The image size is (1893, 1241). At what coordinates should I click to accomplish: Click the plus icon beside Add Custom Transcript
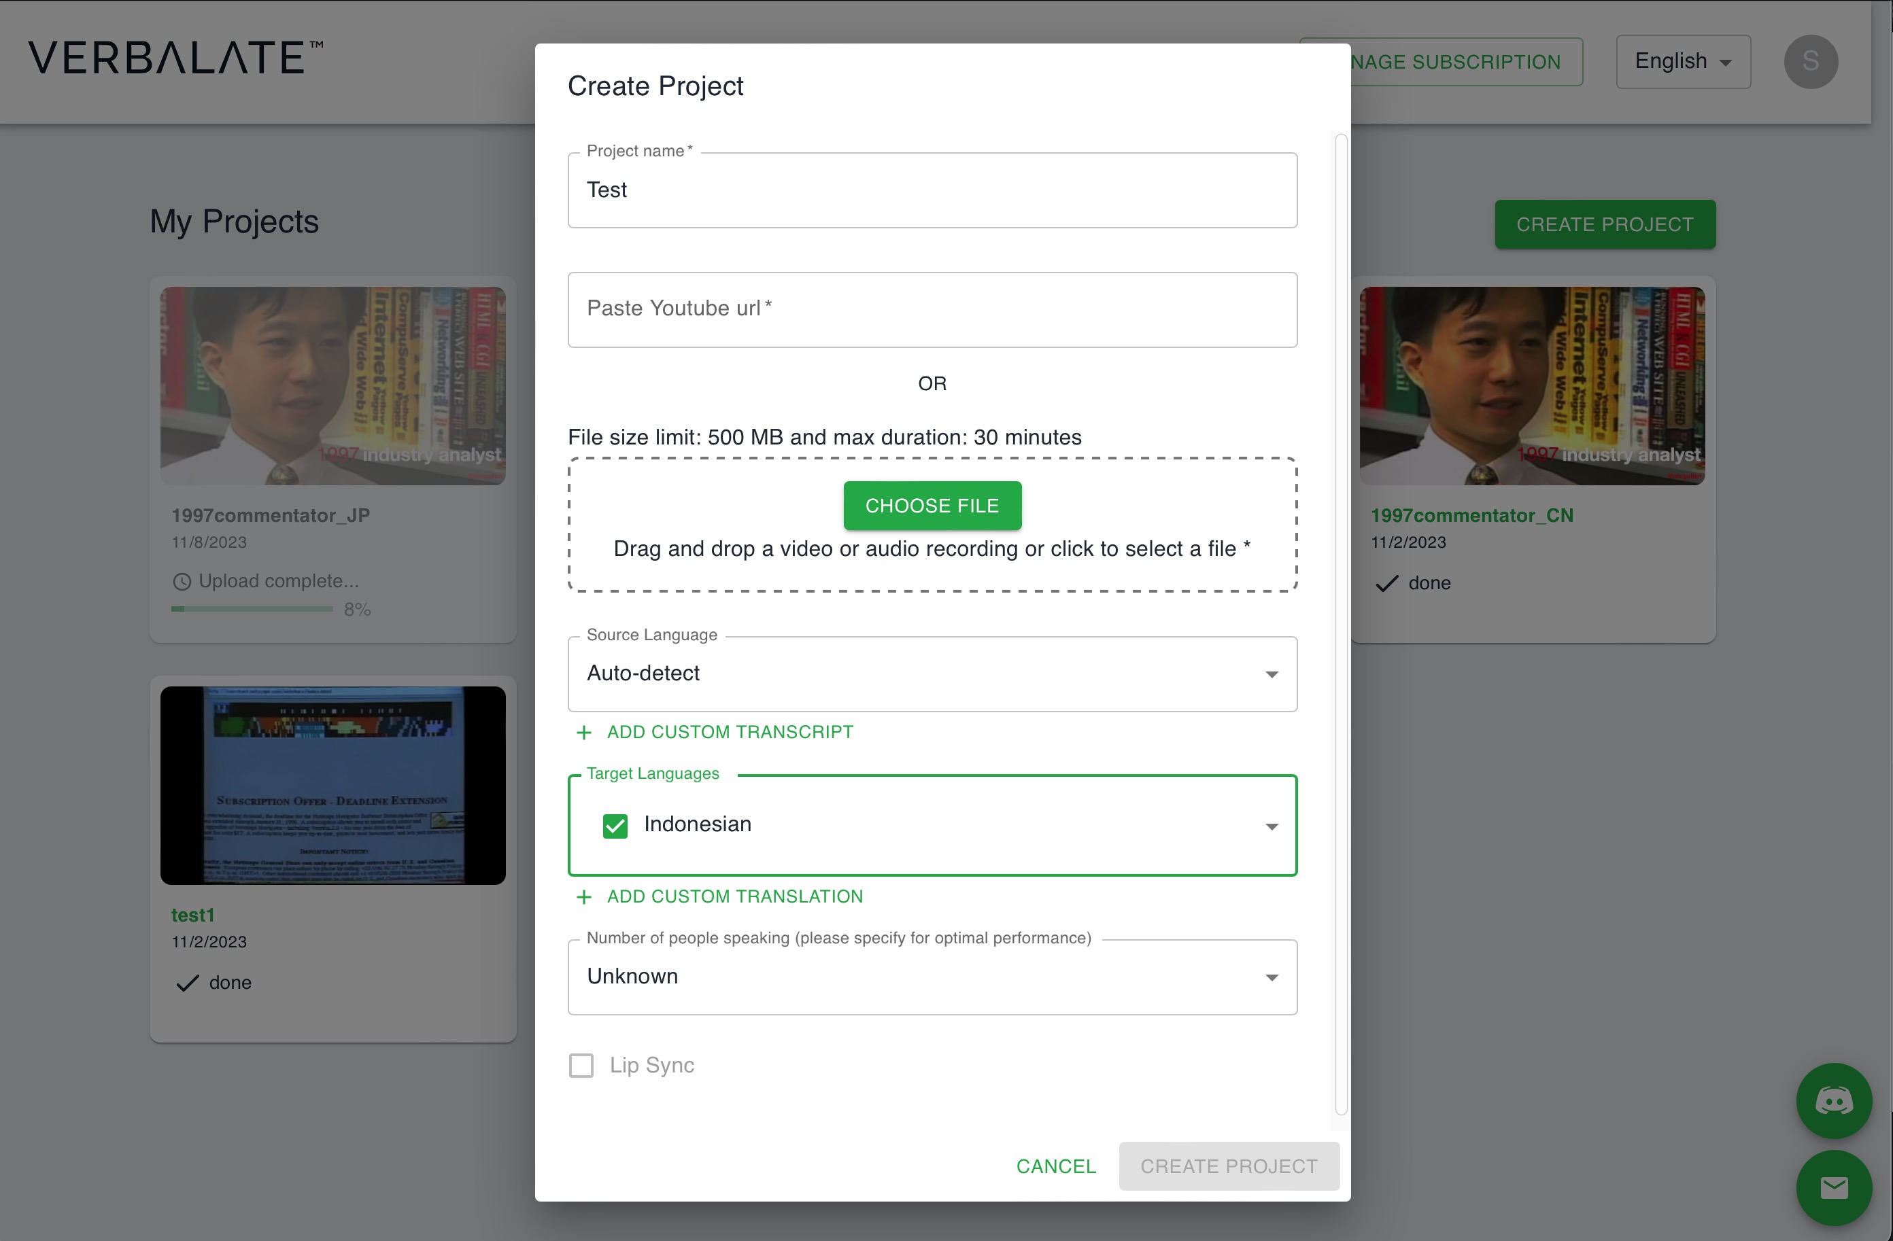pyautogui.click(x=584, y=732)
